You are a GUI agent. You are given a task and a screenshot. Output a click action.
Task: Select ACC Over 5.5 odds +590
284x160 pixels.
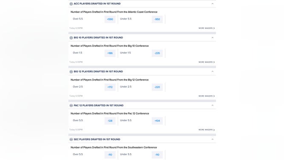point(110,19)
